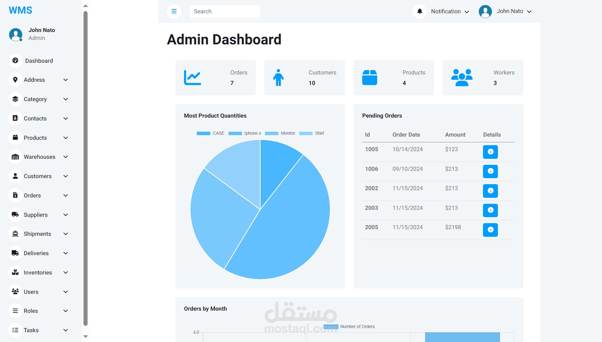Click the Roles list icon
This screenshot has height=342, width=602.
pyautogui.click(x=15, y=311)
